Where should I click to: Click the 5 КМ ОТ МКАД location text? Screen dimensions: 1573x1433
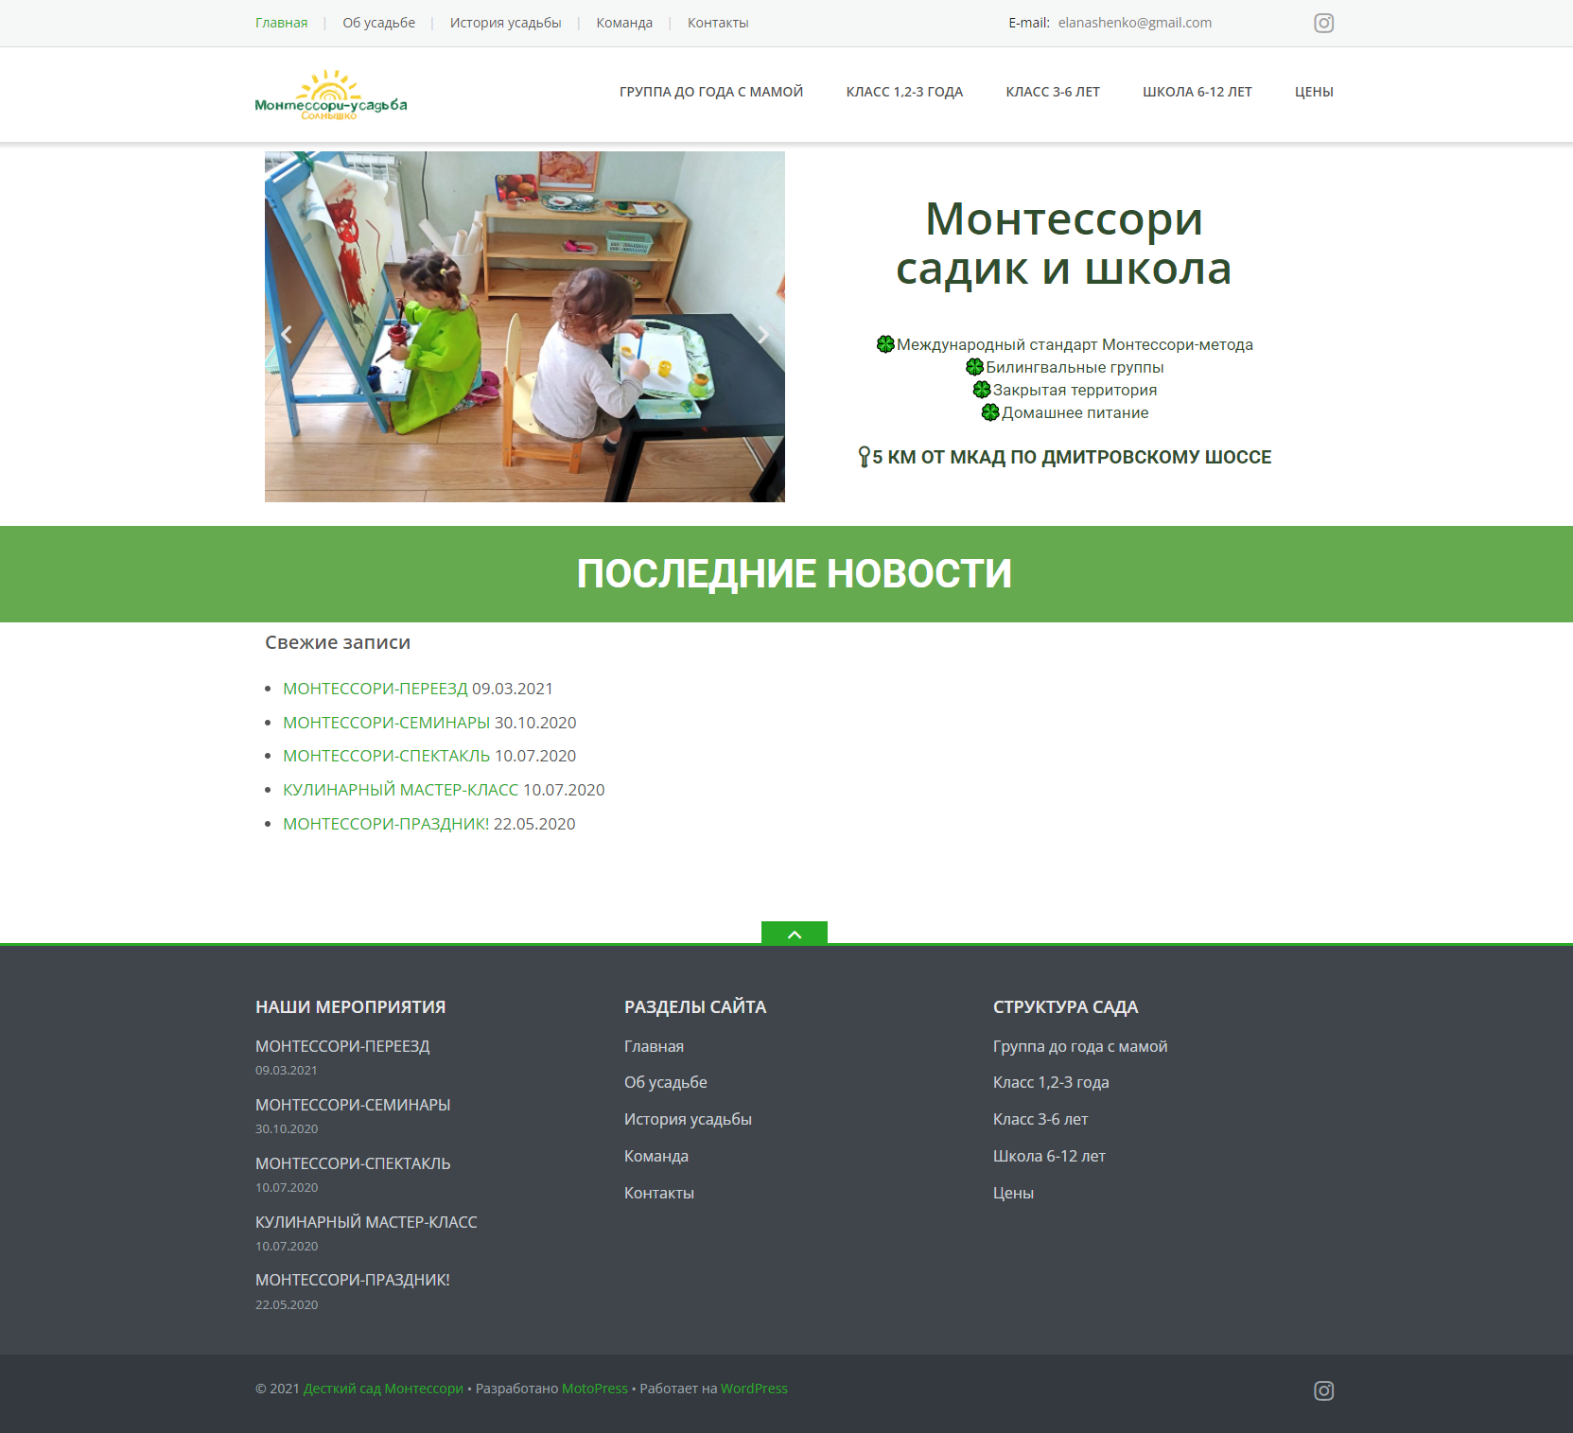[1072, 457]
